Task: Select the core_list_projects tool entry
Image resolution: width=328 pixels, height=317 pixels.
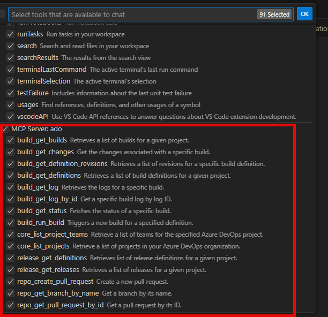Action: 43,246
